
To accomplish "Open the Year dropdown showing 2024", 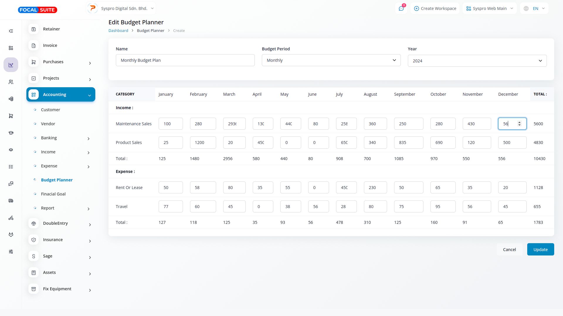I will pos(477,61).
